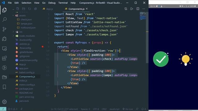This screenshot has width=198, height=111.
Task: Open the View menu
Action: pos(37,3)
